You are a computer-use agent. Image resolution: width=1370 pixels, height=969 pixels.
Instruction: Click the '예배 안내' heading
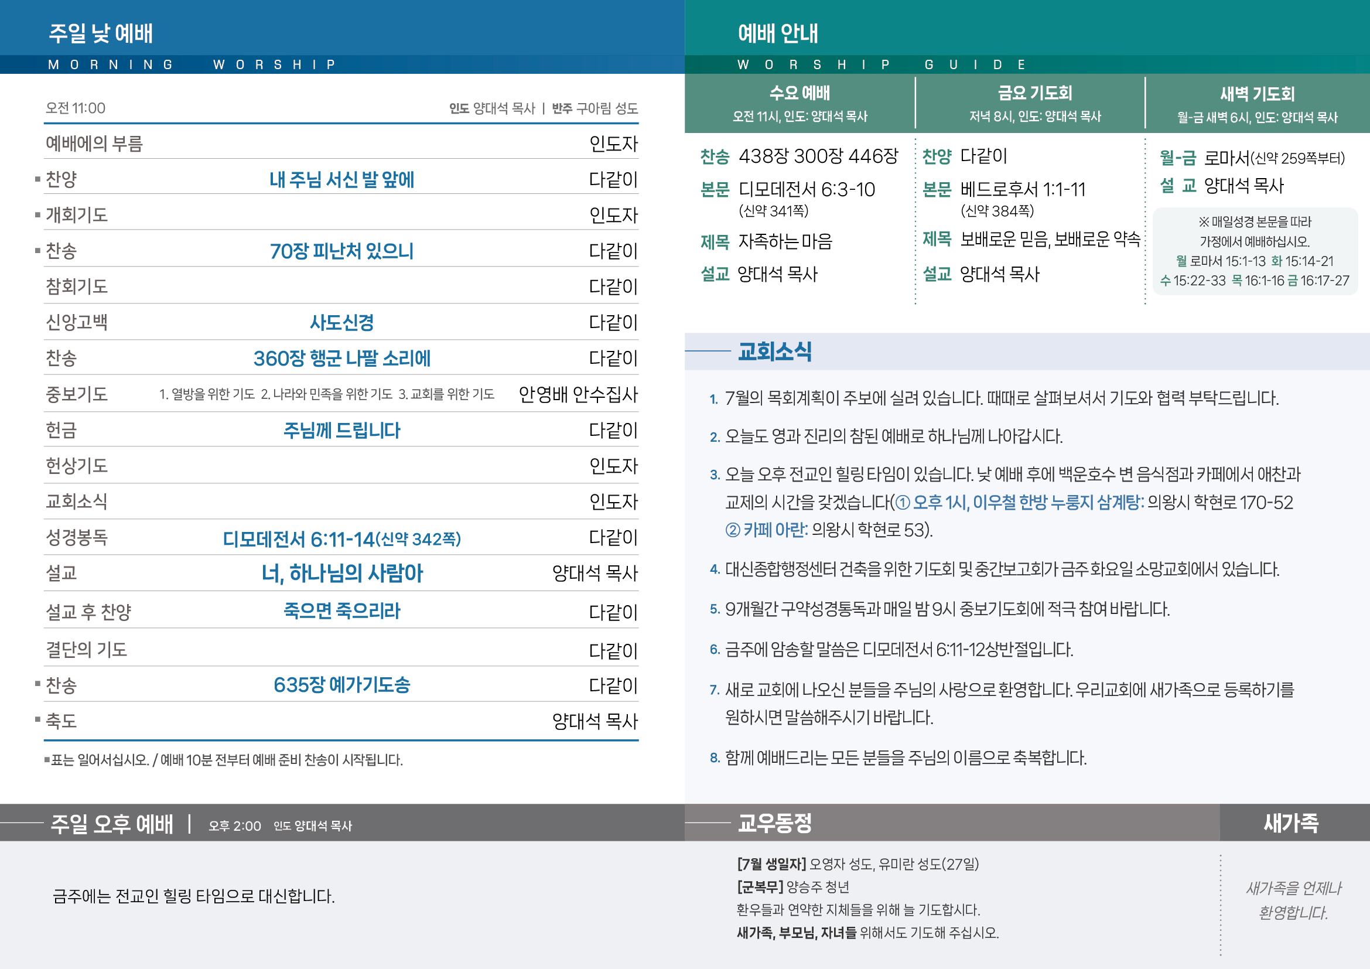(777, 33)
